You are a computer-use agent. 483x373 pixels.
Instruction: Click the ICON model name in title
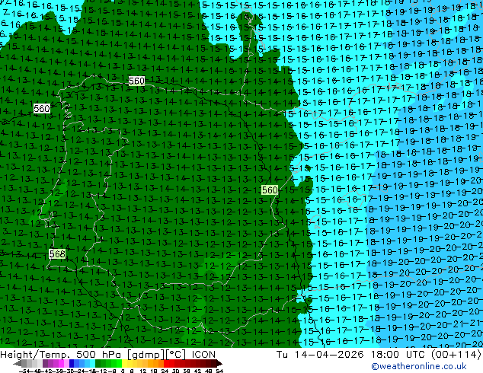203,355
